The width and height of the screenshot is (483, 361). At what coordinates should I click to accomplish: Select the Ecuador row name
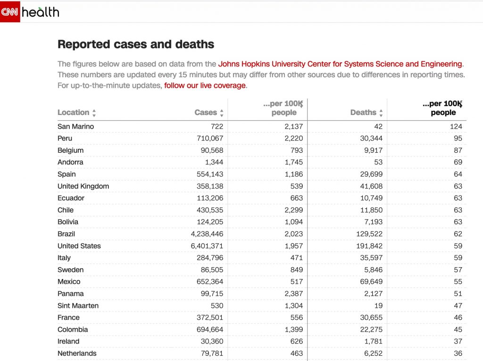coord(71,198)
